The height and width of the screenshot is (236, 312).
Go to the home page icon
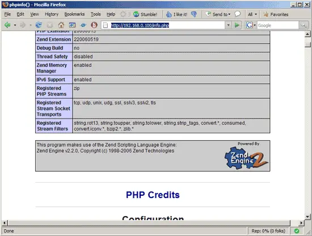61,25
